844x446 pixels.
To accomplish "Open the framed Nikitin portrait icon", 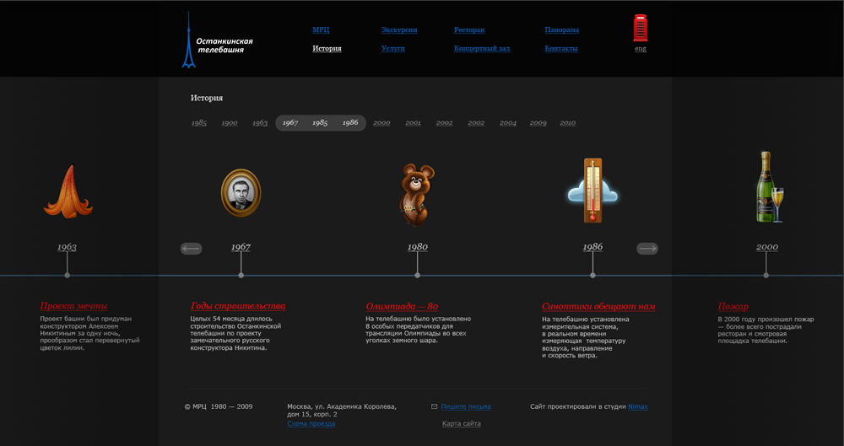I will (x=241, y=192).
